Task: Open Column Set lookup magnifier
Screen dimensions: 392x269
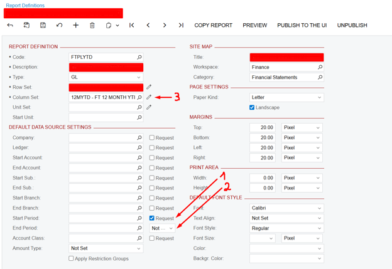Action: click(139, 97)
